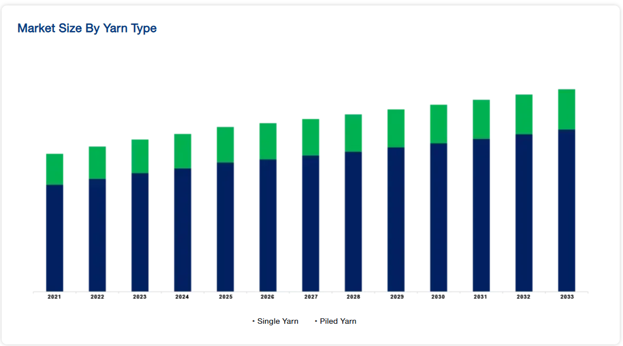Screen dimensions: 623x346
Task: Click the 2024 axis year label
Action: pyautogui.click(x=182, y=297)
